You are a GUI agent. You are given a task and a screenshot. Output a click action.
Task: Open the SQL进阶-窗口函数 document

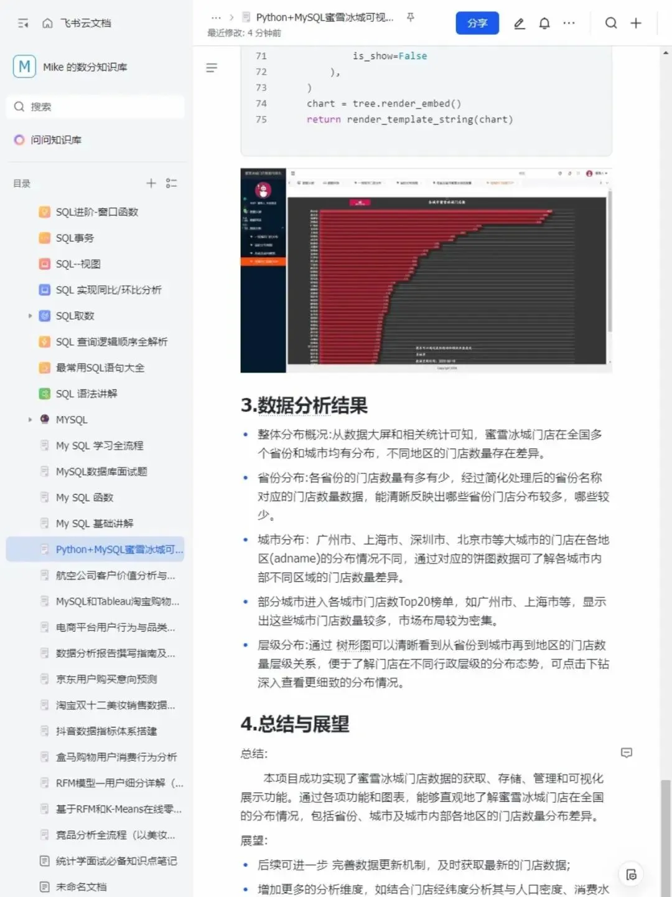(97, 212)
